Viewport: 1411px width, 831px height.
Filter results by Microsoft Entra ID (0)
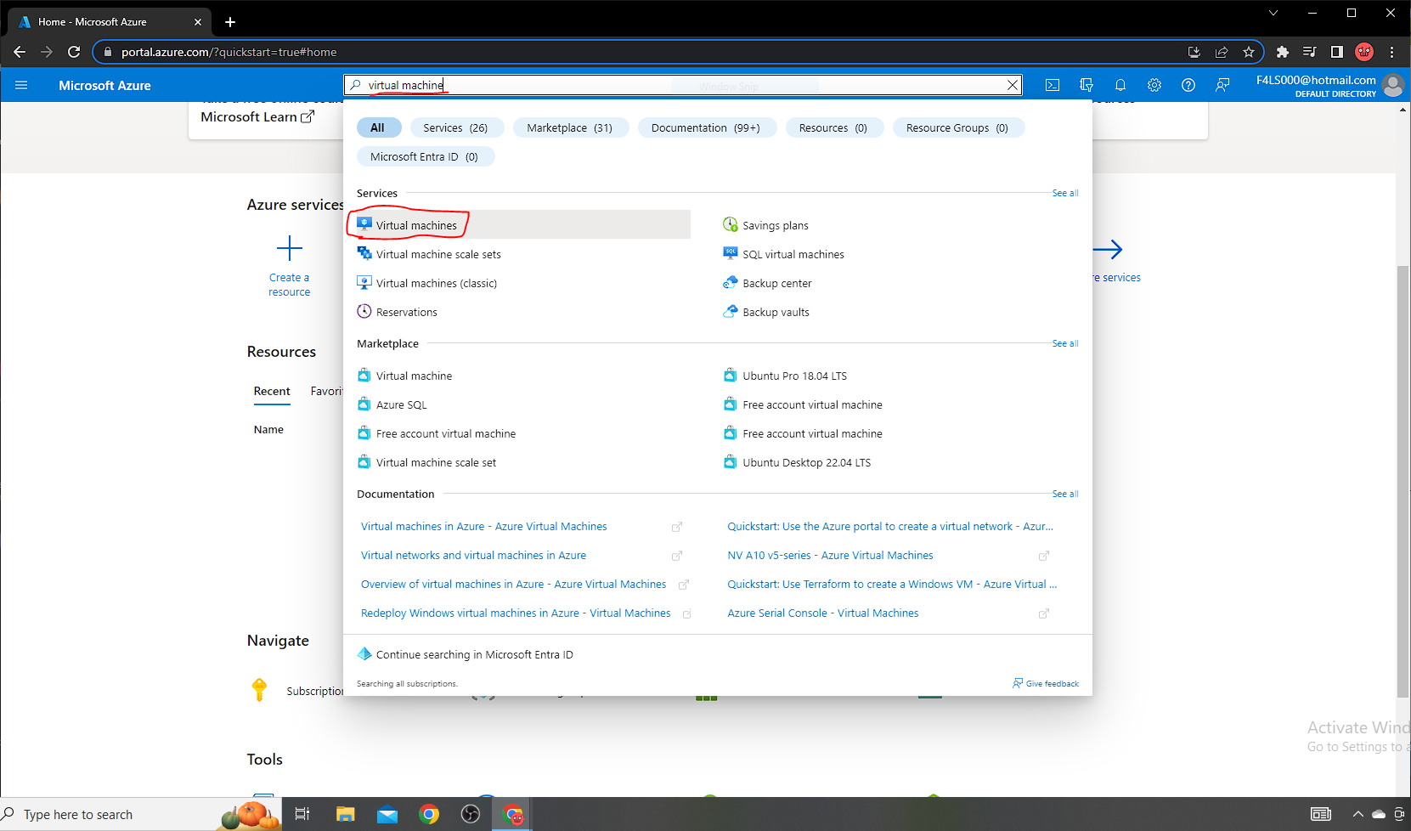coord(425,156)
